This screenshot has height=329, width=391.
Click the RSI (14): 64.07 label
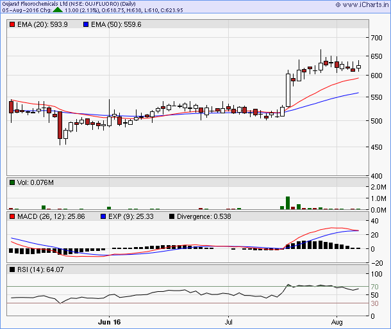[40, 269]
